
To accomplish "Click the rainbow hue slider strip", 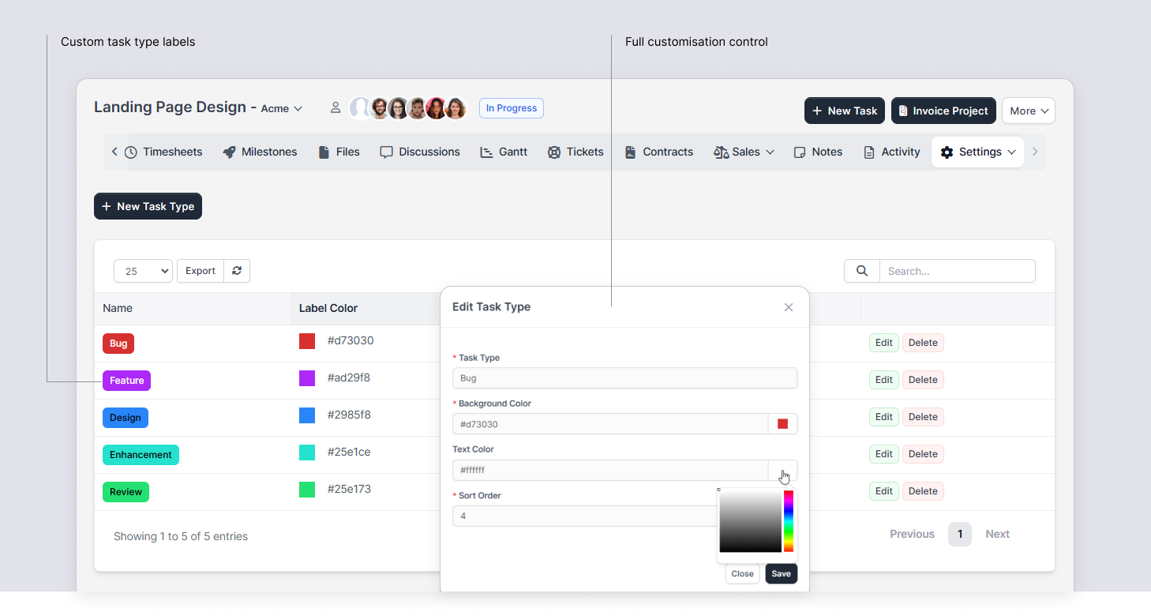I will pyautogui.click(x=788, y=521).
